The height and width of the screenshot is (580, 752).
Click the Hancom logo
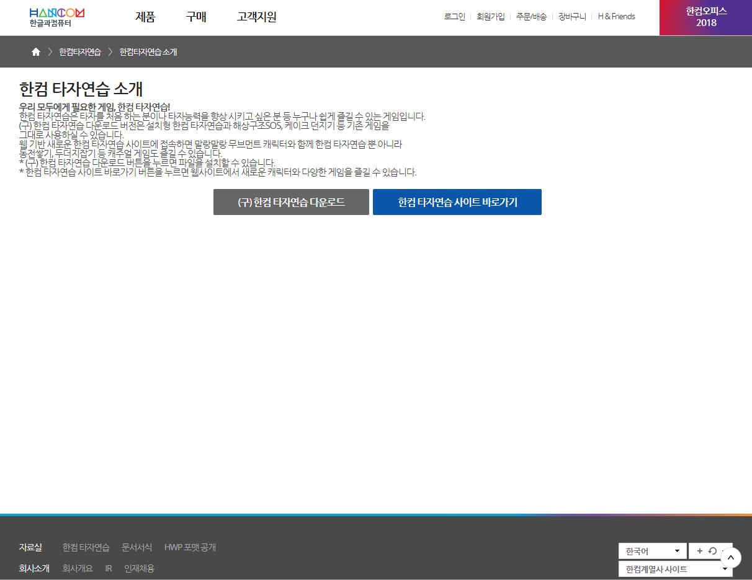point(56,17)
